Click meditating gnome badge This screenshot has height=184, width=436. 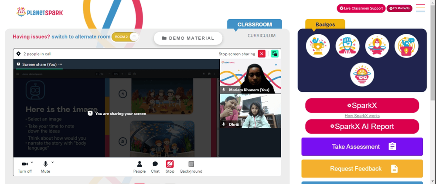pyautogui.click(x=377, y=46)
